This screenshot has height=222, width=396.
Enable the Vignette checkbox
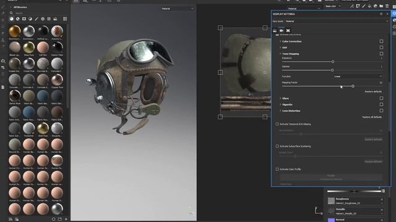tap(381, 104)
